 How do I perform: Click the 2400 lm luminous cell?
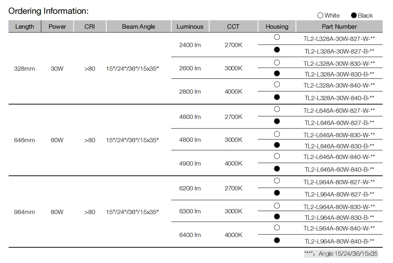coord(190,45)
